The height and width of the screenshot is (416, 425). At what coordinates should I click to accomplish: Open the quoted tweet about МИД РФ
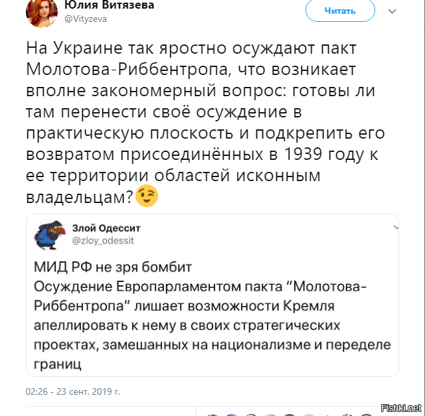coord(212,295)
